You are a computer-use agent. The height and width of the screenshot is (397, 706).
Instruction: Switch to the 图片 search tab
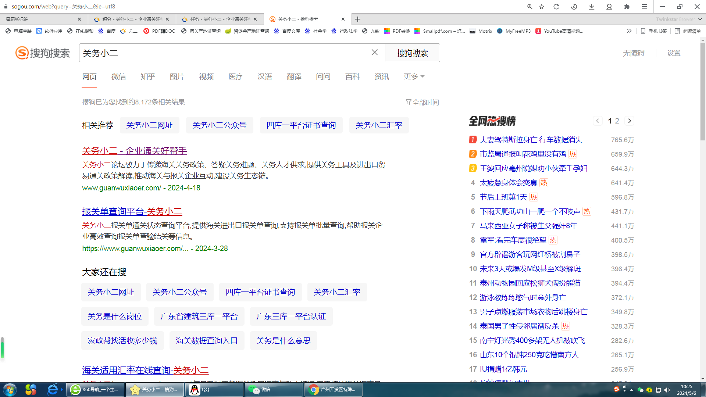177,76
